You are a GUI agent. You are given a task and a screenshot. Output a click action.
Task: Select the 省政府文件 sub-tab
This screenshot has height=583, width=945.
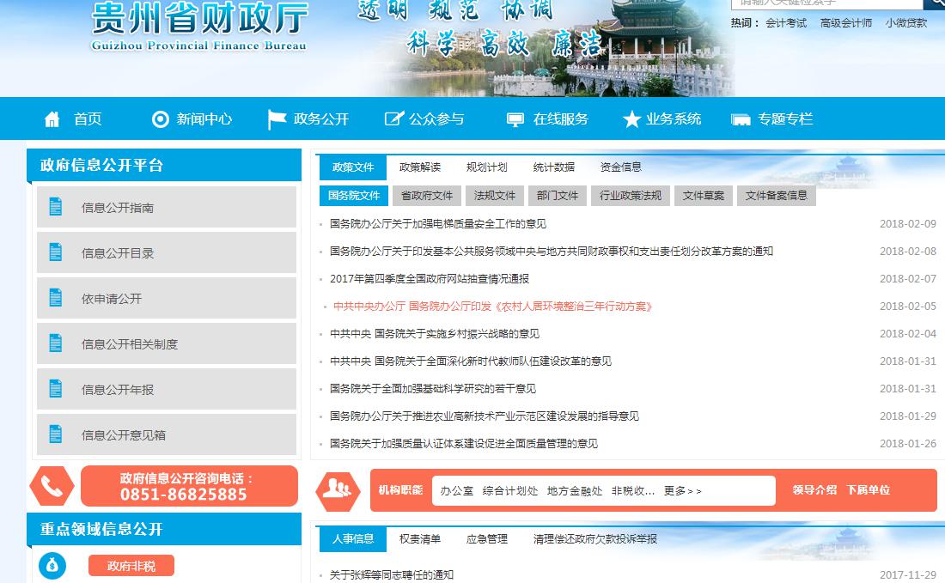pyautogui.click(x=427, y=196)
